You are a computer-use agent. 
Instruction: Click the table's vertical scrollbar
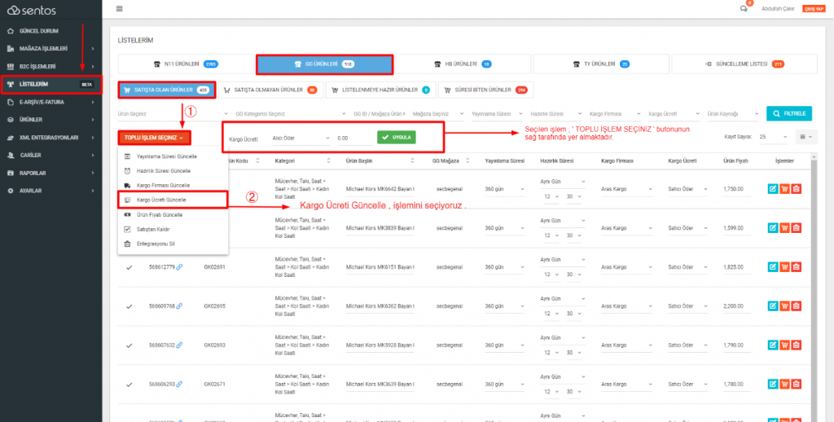(x=814, y=244)
